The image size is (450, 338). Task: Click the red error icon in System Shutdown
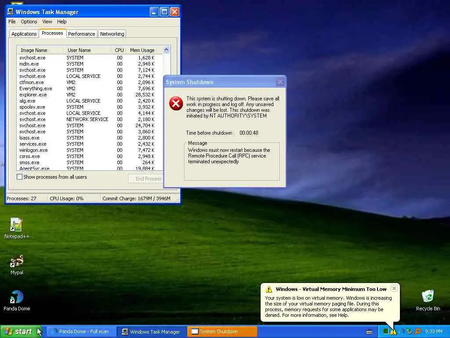coord(176,103)
